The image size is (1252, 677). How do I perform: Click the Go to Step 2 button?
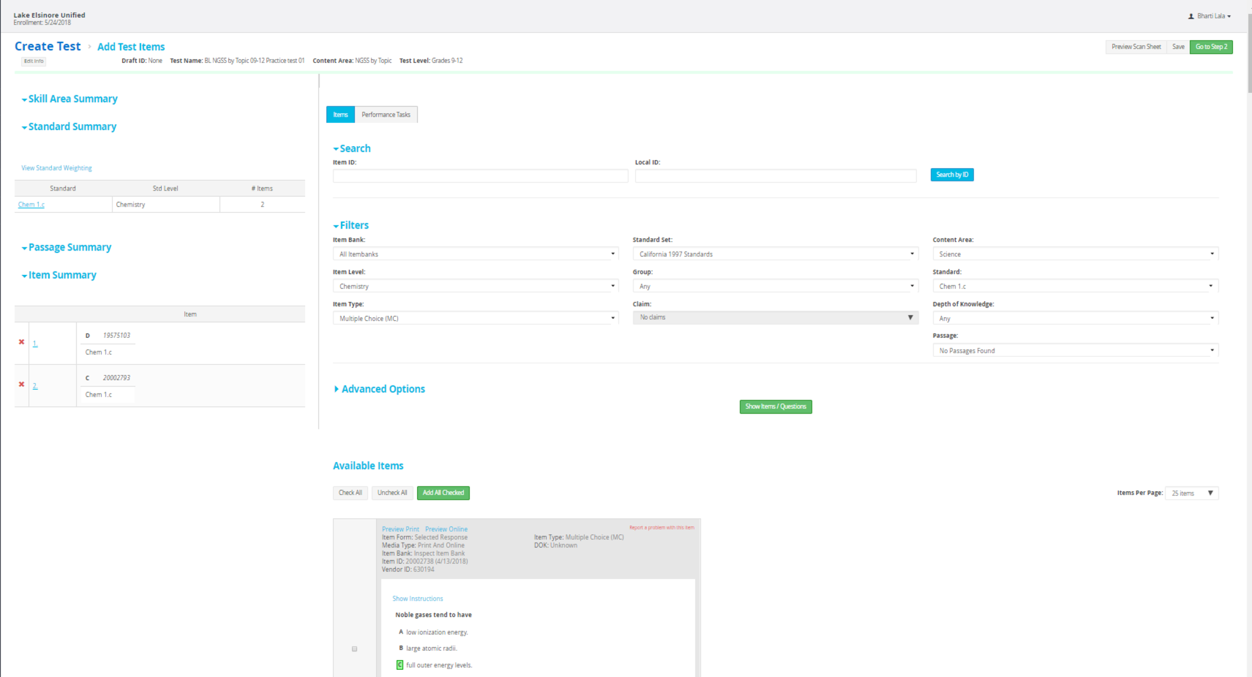point(1210,47)
